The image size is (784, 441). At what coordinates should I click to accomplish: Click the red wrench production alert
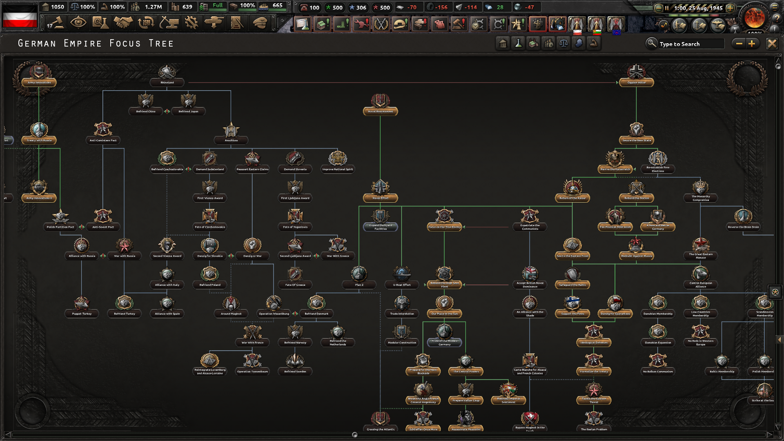click(x=361, y=24)
